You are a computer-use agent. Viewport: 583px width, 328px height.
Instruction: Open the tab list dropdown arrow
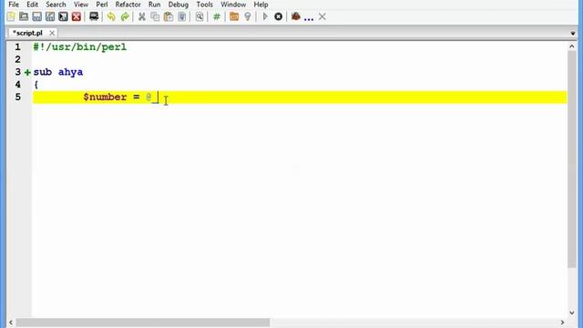(x=573, y=34)
